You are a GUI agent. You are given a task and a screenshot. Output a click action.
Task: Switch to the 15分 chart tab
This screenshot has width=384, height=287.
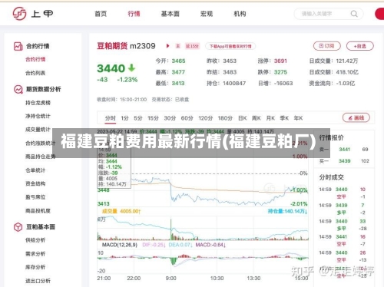(153, 118)
